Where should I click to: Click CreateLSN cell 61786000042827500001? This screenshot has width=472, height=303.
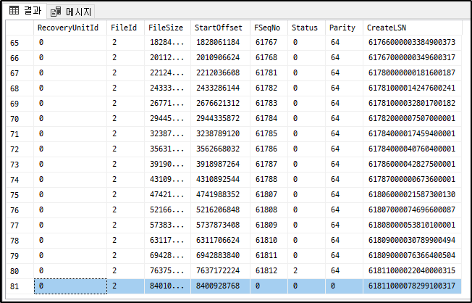412,165
